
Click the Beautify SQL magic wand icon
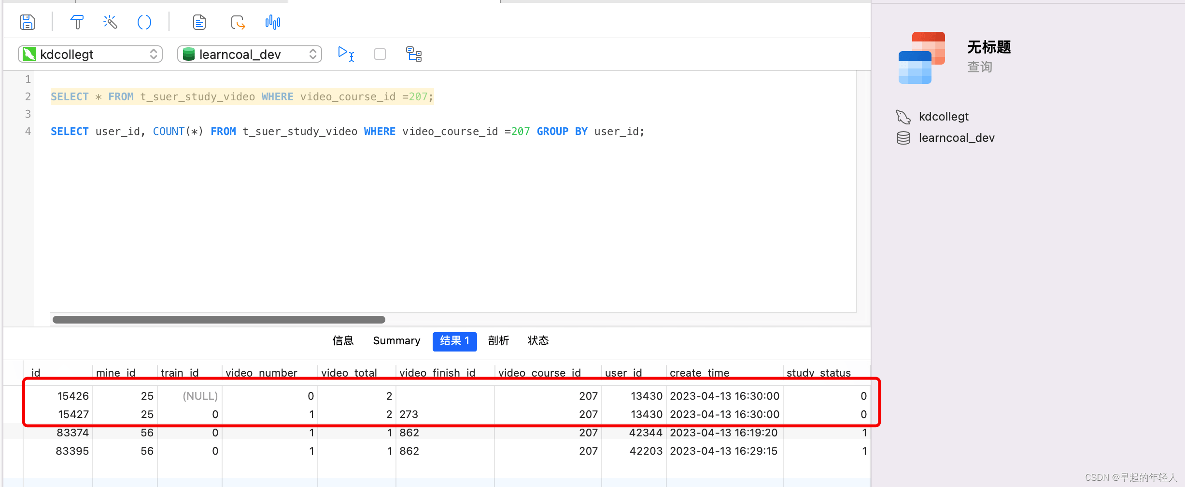(x=110, y=22)
